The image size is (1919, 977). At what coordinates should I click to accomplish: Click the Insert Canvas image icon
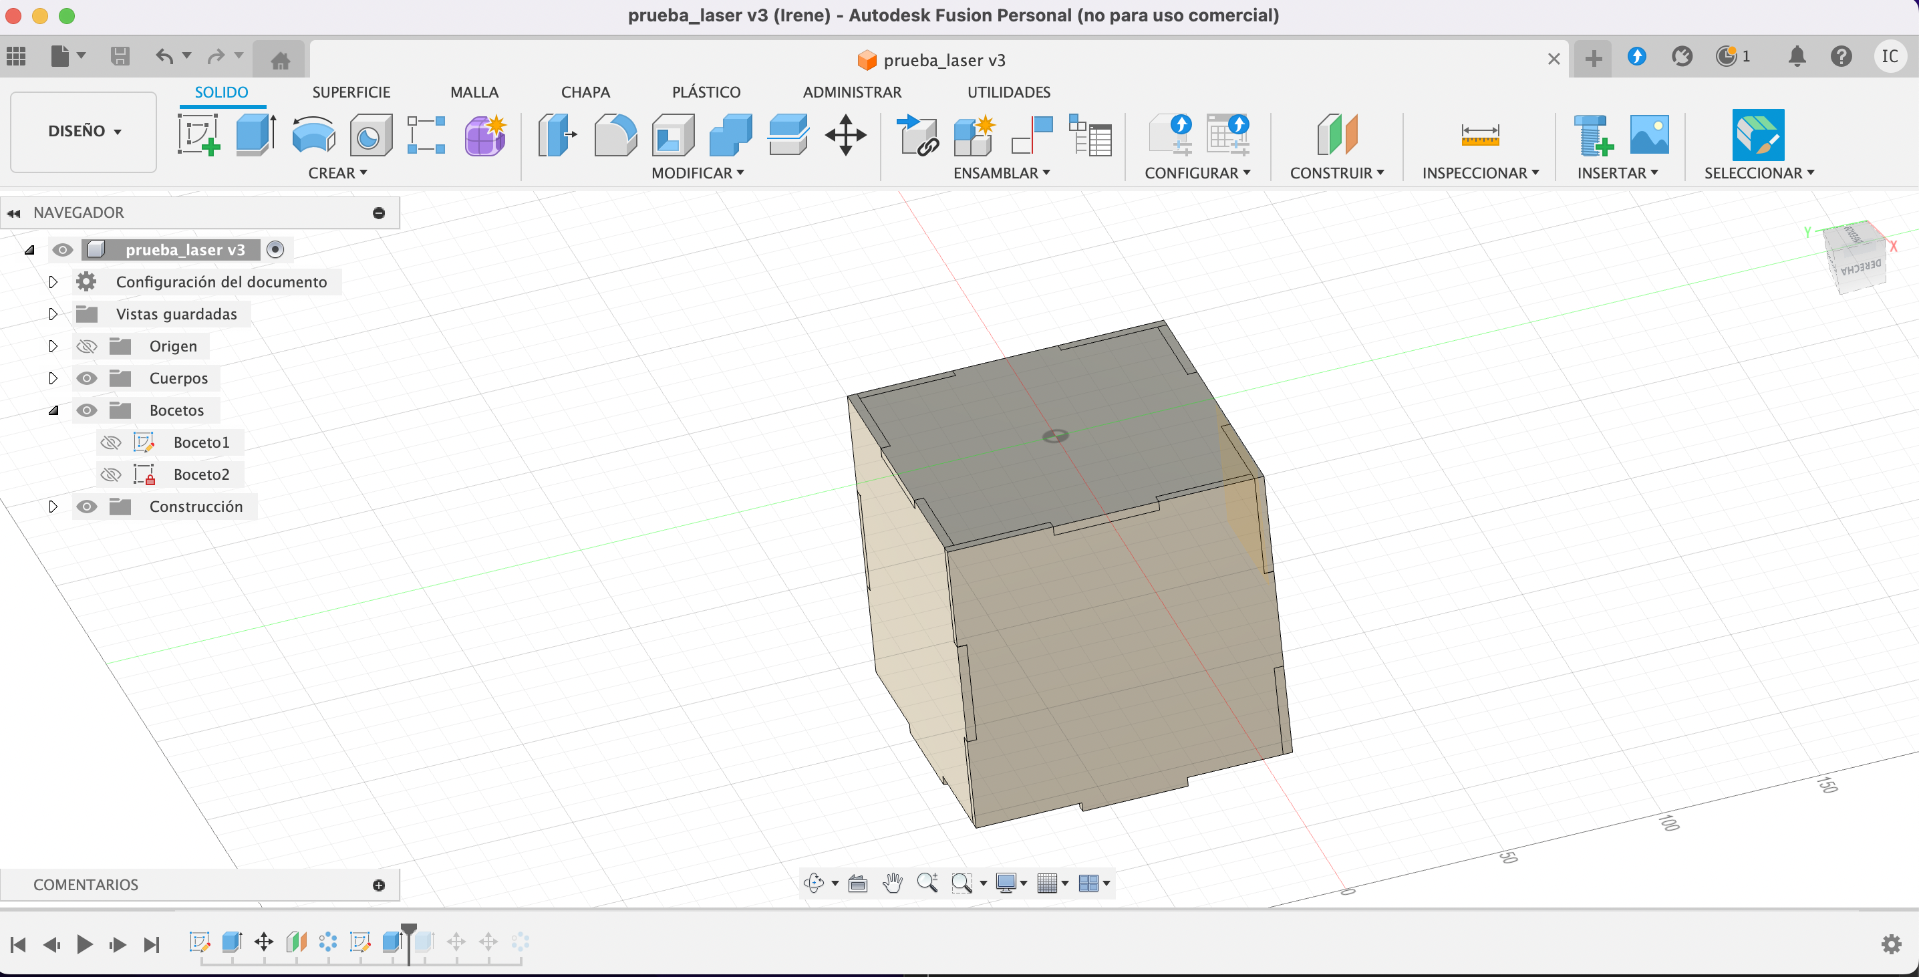pyautogui.click(x=1648, y=135)
